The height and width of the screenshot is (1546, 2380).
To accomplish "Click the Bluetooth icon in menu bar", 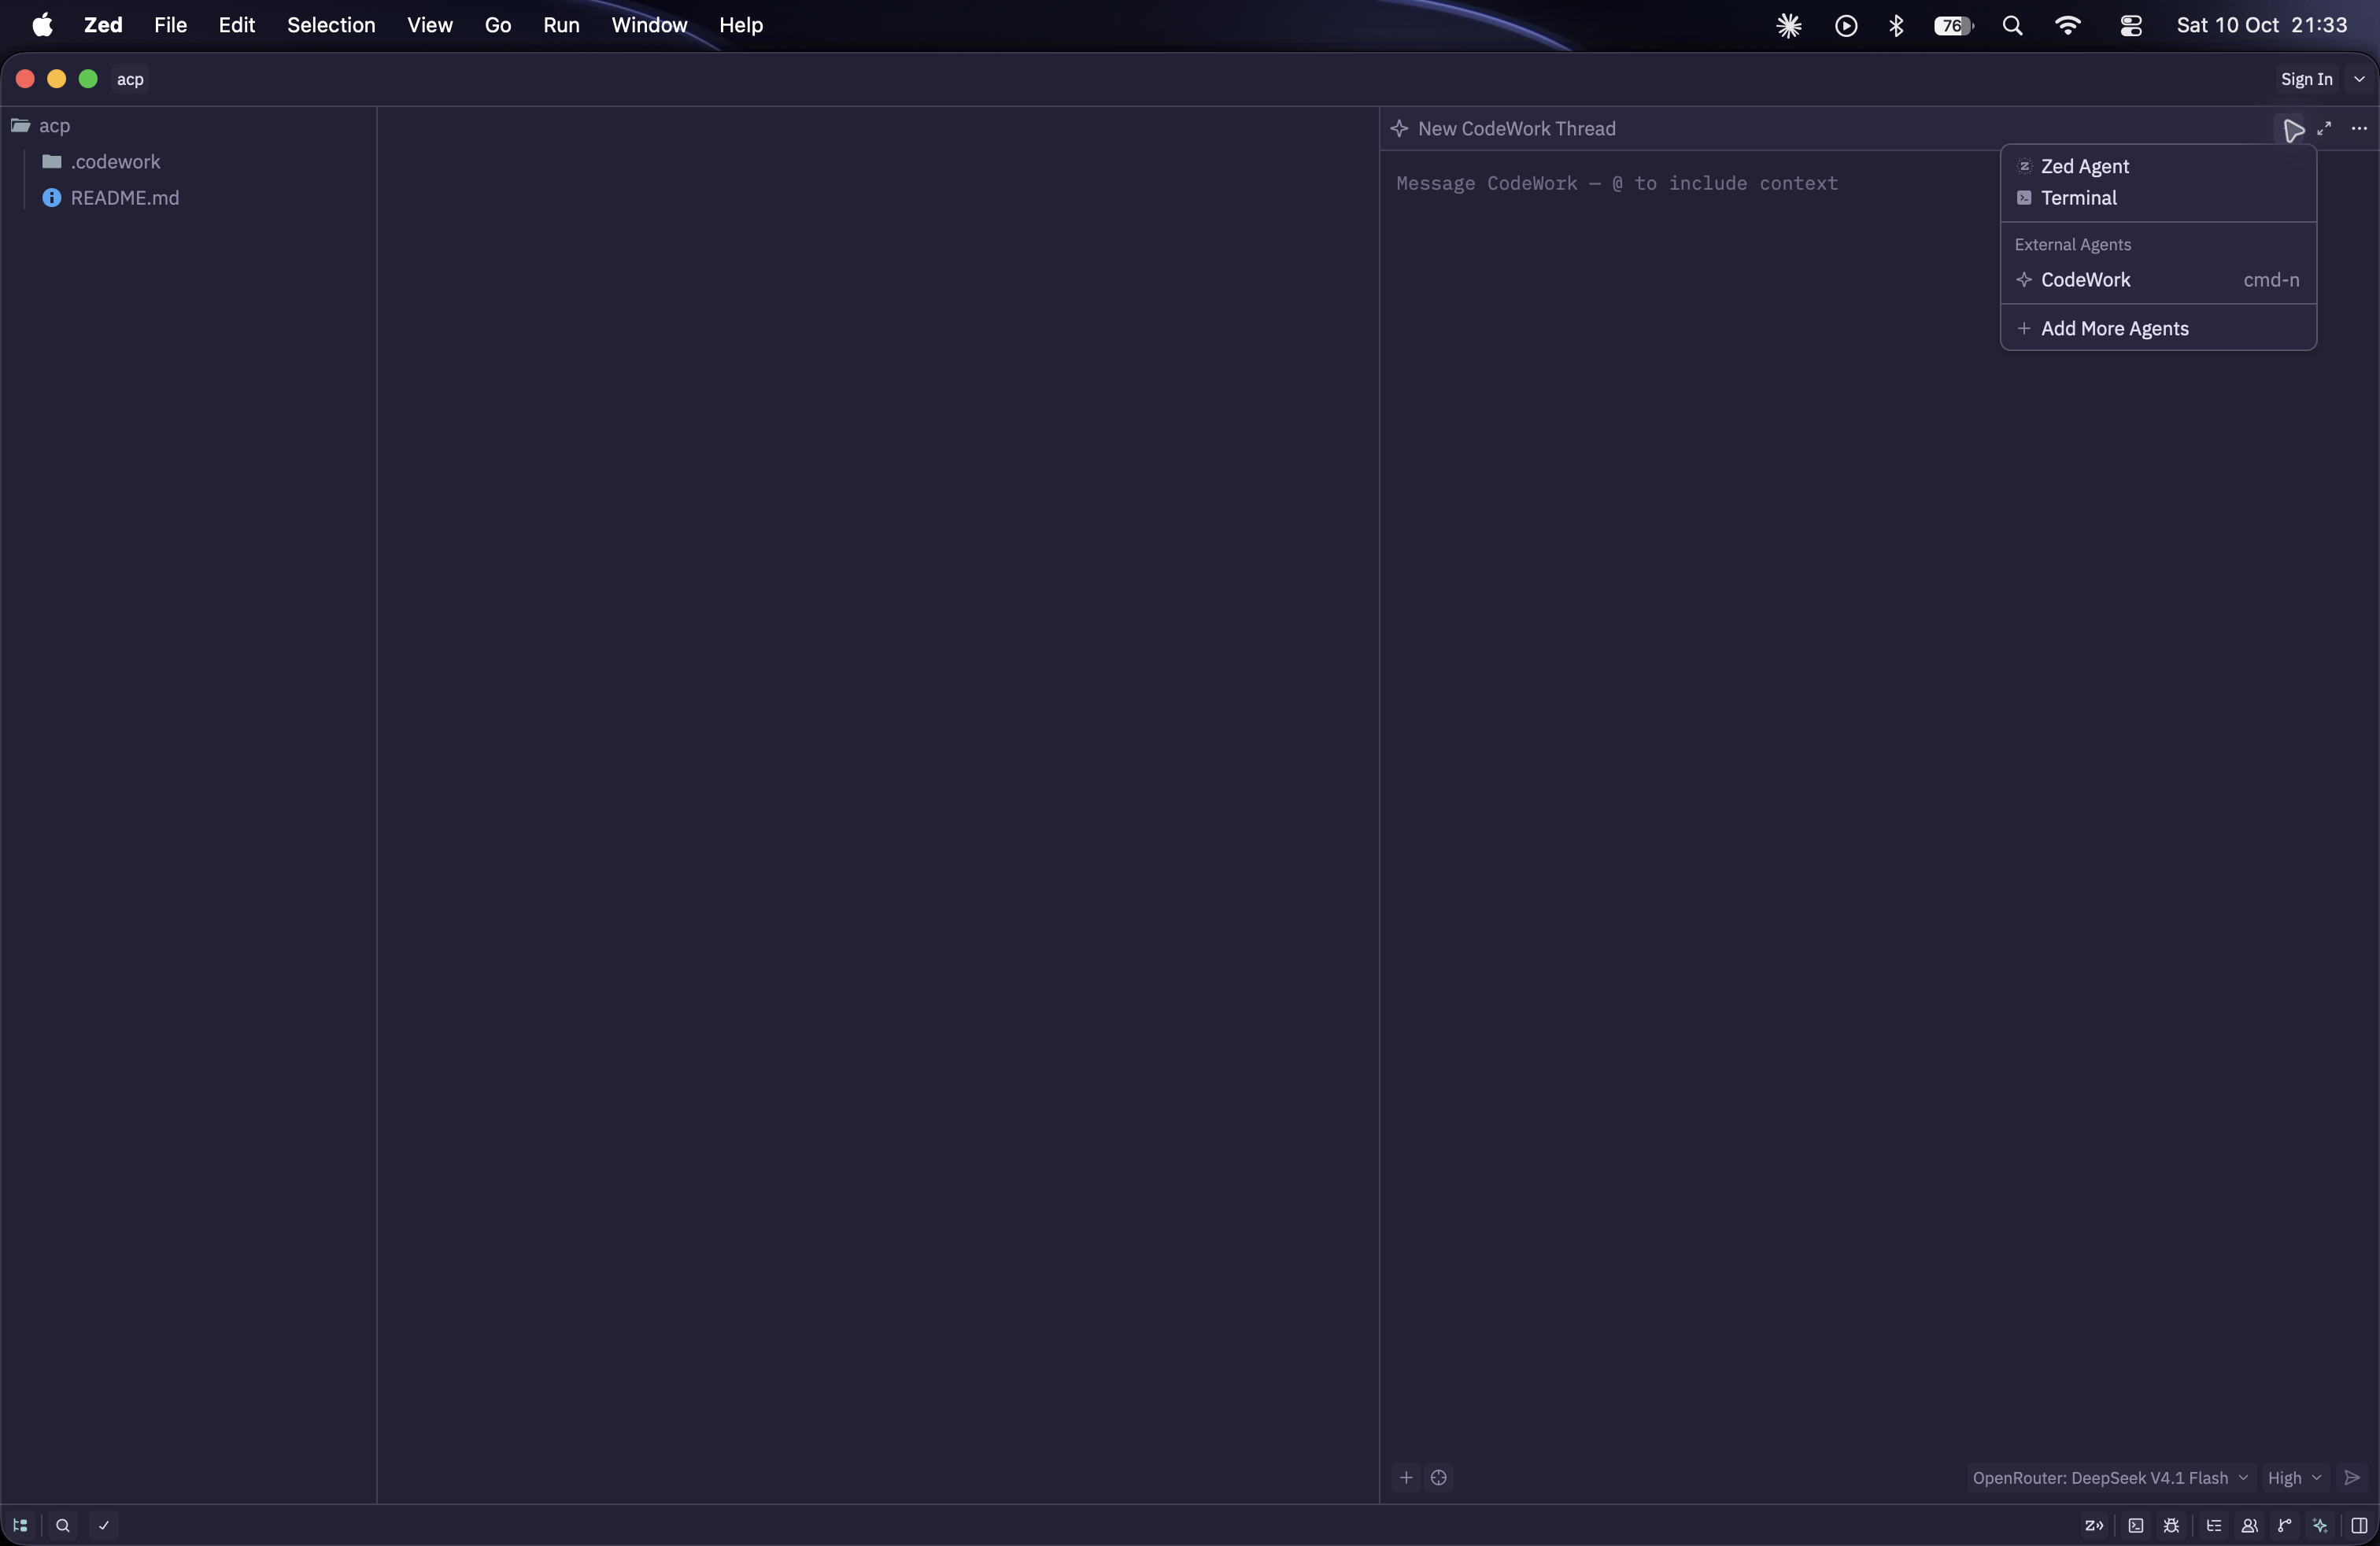I will pos(1896,25).
